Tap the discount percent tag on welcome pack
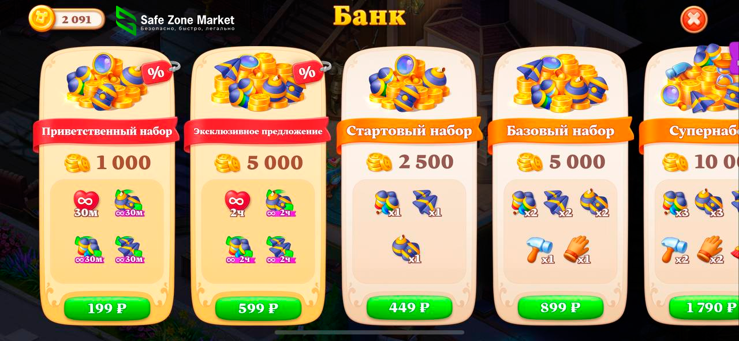 click(156, 72)
